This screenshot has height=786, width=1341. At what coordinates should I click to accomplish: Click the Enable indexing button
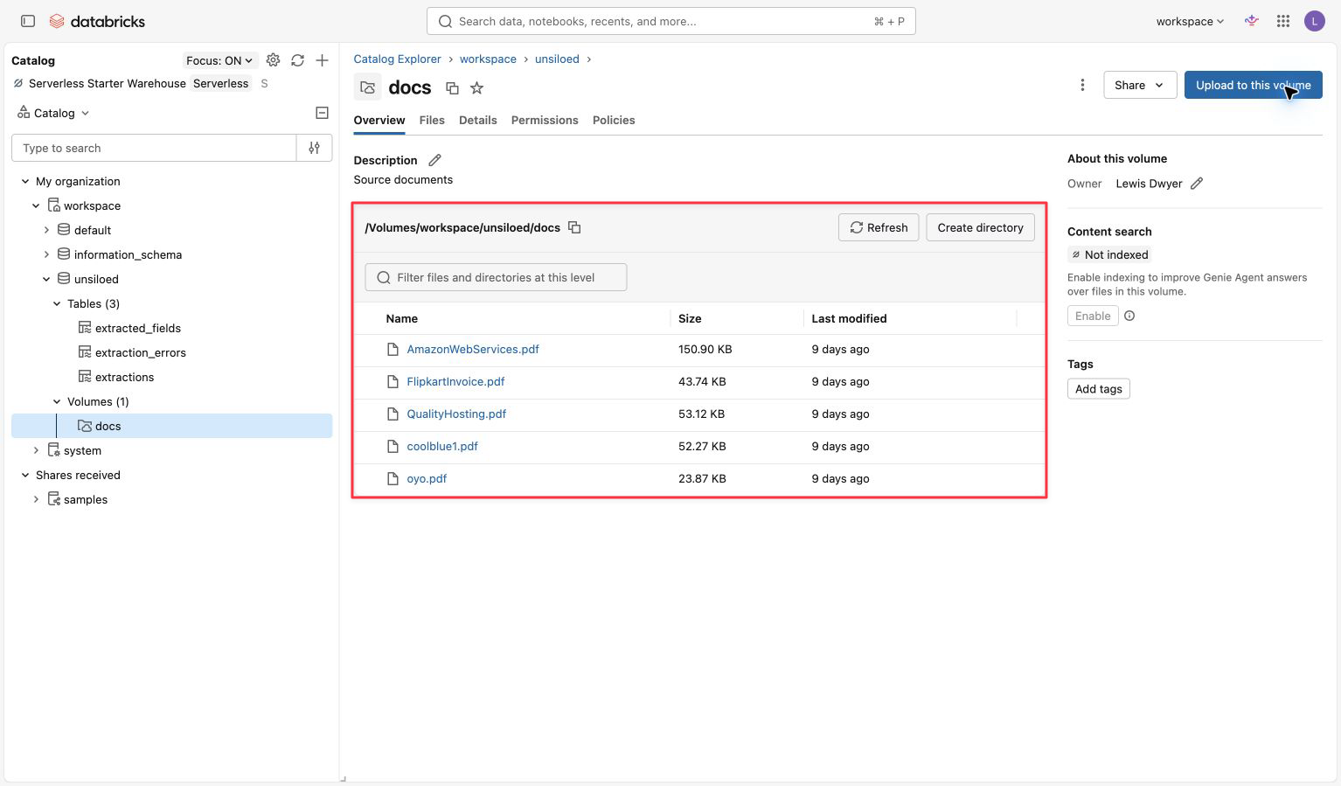click(x=1093, y=316)
